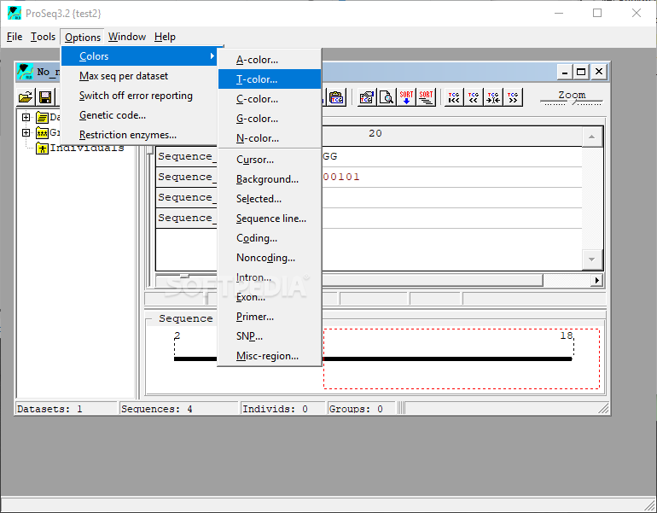Set the Primer color
The image size is (657, 513).
[x=270, y=317]
